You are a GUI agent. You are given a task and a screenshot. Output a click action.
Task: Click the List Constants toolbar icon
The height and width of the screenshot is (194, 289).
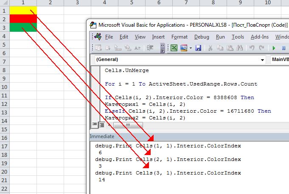[108, 48]
